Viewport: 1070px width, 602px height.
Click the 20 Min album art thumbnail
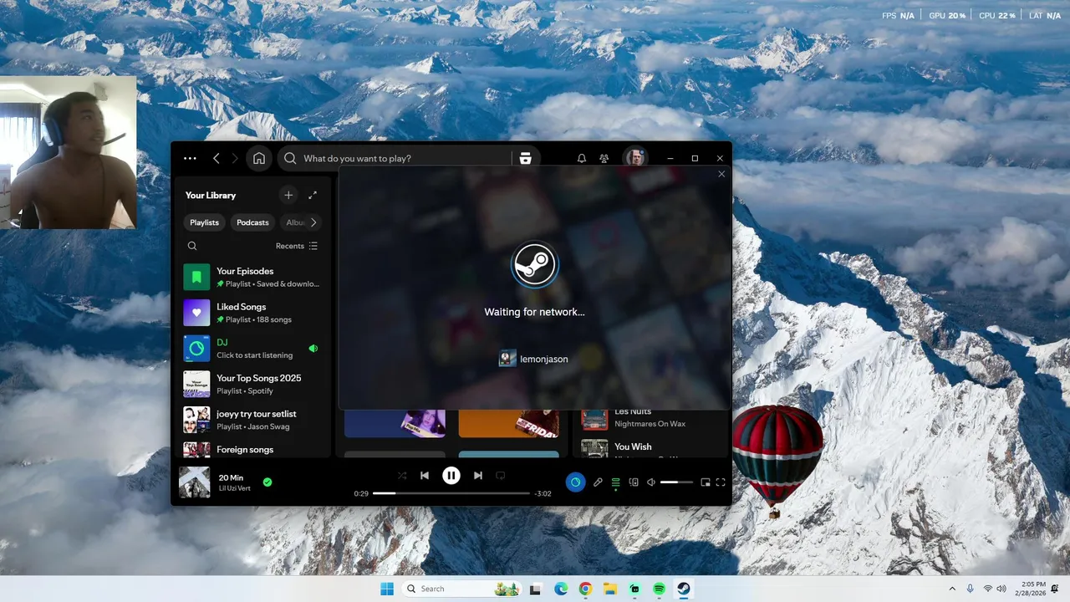[195, 482]
